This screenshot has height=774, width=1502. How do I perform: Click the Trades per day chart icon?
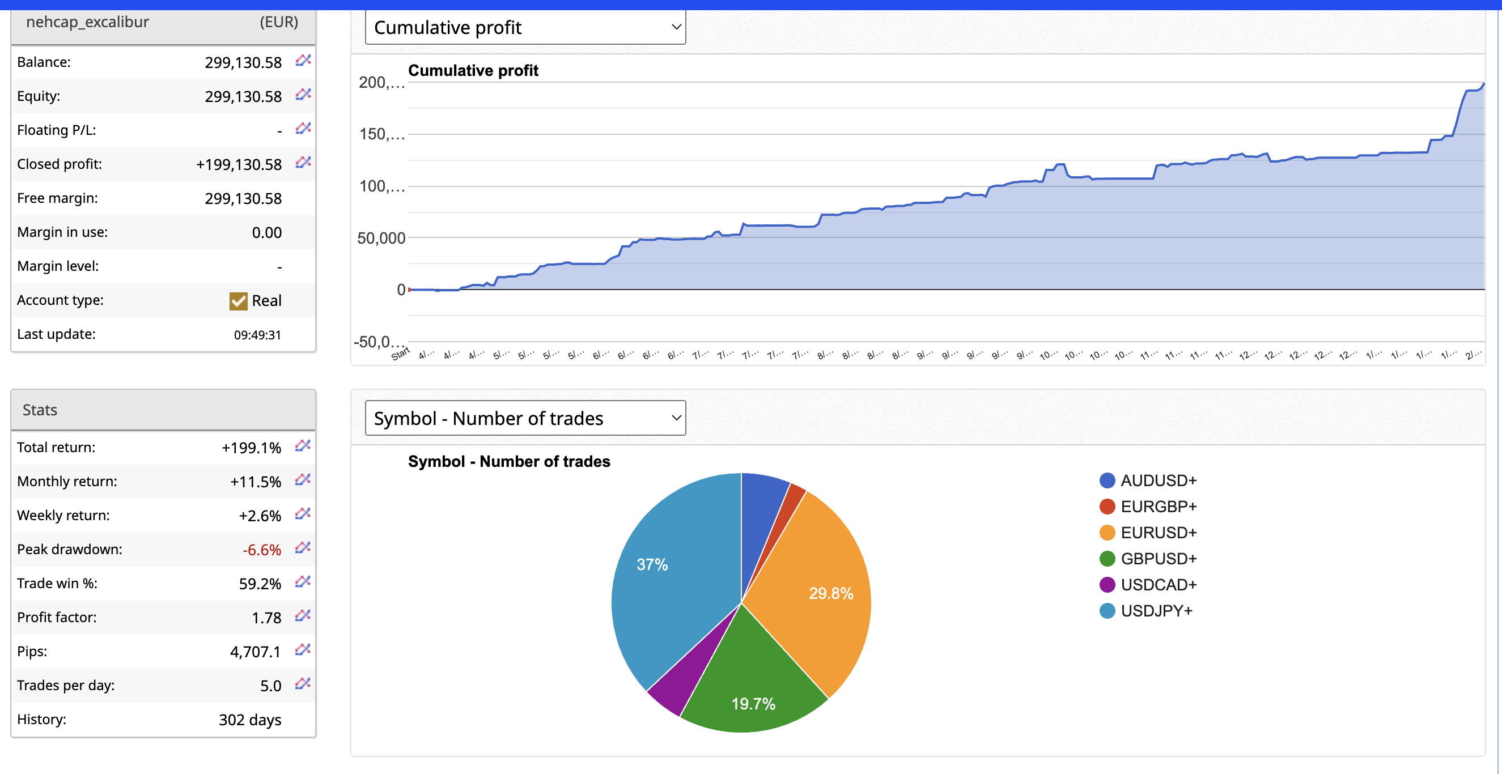(x=303, y=684)
